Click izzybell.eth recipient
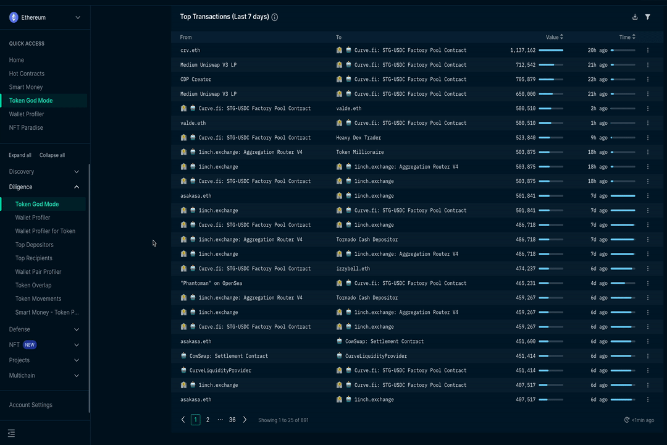The image size is (667, 445). pos(353,269)
